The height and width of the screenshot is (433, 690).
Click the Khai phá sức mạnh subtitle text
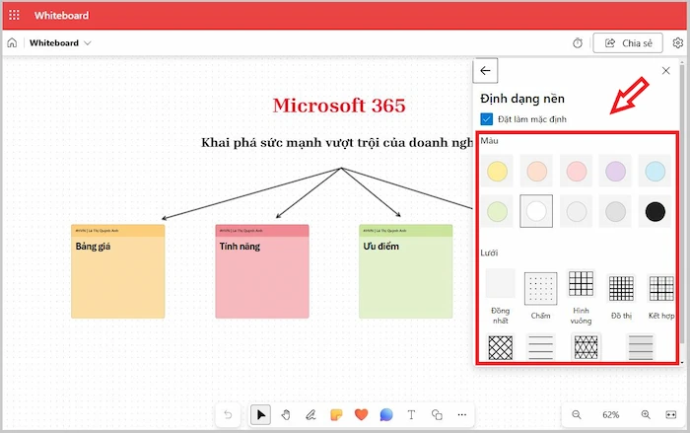337,143
